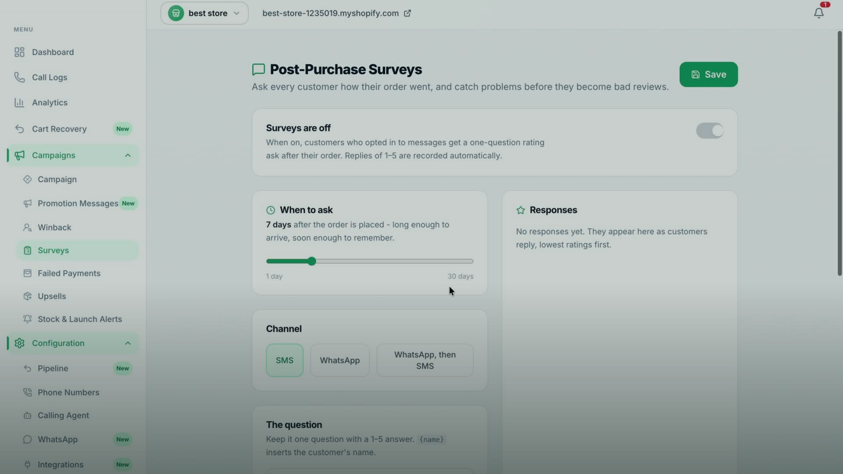Open the notifications bell

pyautogui.click(x=819, y=13)
